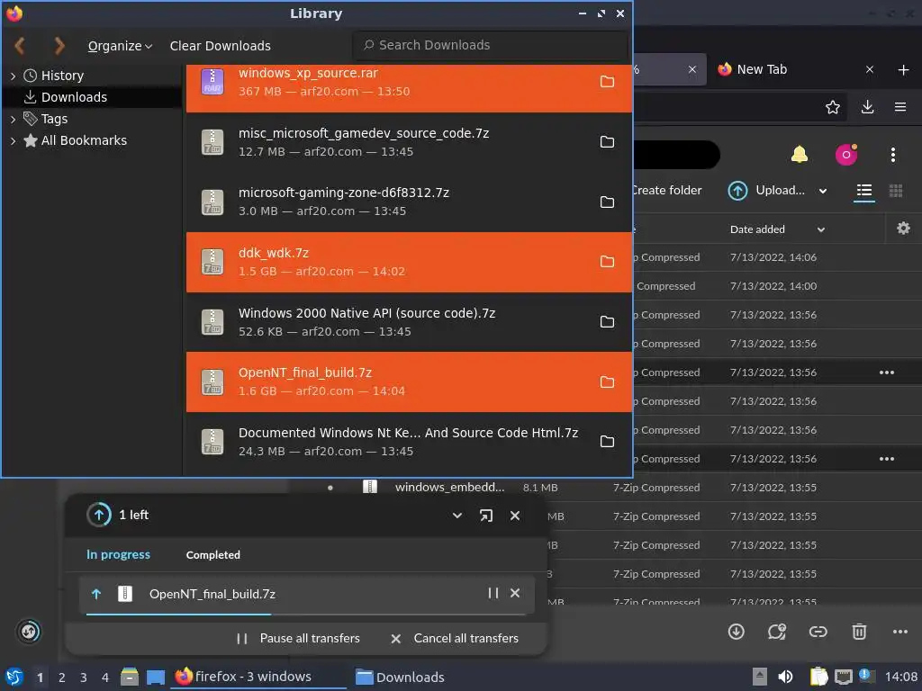Open containing folder for misc_microsoft_gamedev_source_code.7z
Screen dimensions: 922x691
coord(607,141)
